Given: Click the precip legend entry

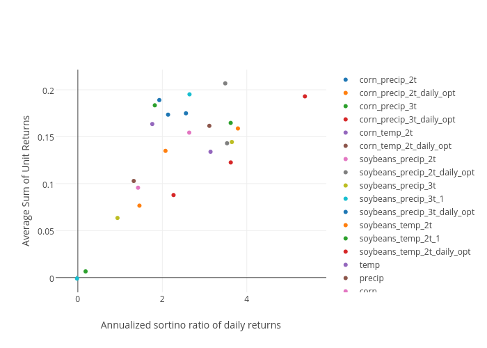Looking at the screenshot, I should coord(372,278).
